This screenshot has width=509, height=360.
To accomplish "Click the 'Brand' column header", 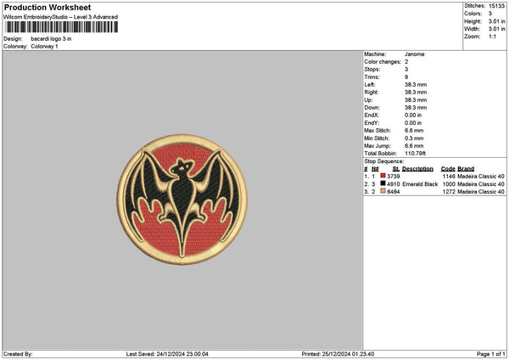I will 466,169.
